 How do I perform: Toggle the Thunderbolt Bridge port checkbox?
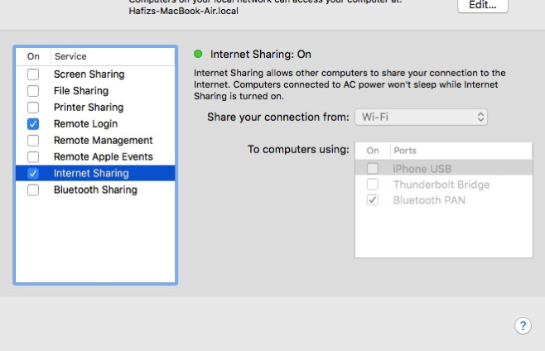[x=373, y=184]
